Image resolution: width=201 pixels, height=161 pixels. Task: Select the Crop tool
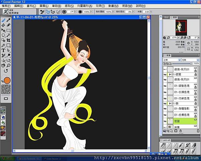tap(8, 40)
